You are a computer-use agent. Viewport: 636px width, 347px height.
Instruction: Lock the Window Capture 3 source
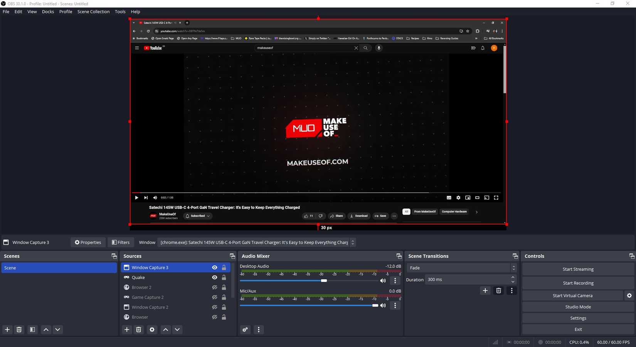224,267
